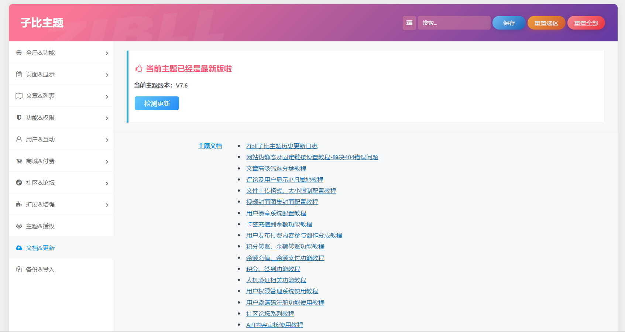625x332 pixels.
Task: Switch to 主题&授权 section
Action: click(x=61, y=226)
